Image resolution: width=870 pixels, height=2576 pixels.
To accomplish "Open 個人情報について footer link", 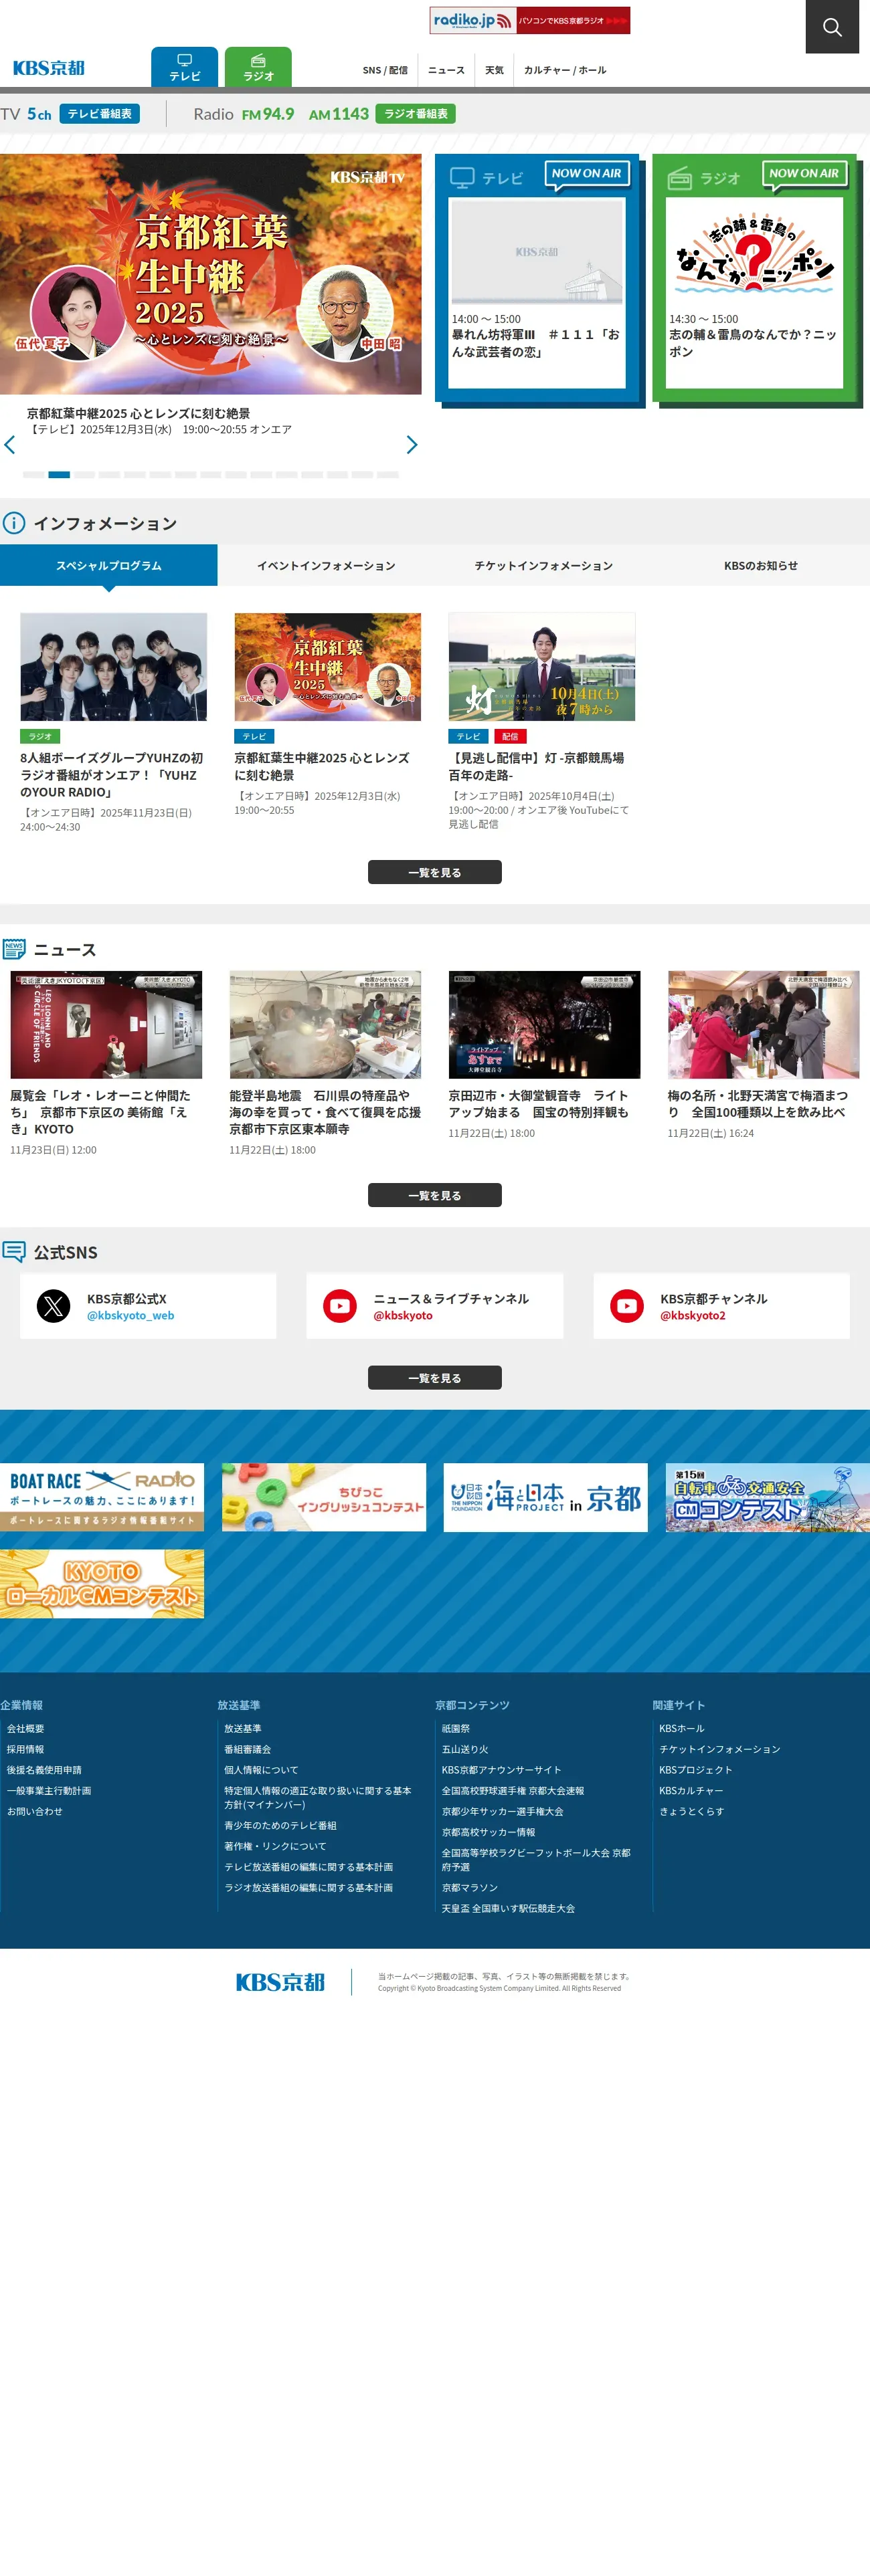I will tap(261, 1771).
